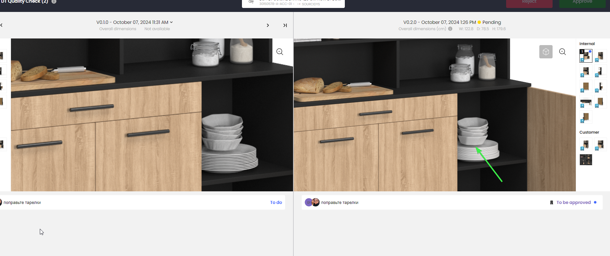Click info icon next to Overall dimensions (cm)
This screenshot has width=610, height=256.
point(450,29)
